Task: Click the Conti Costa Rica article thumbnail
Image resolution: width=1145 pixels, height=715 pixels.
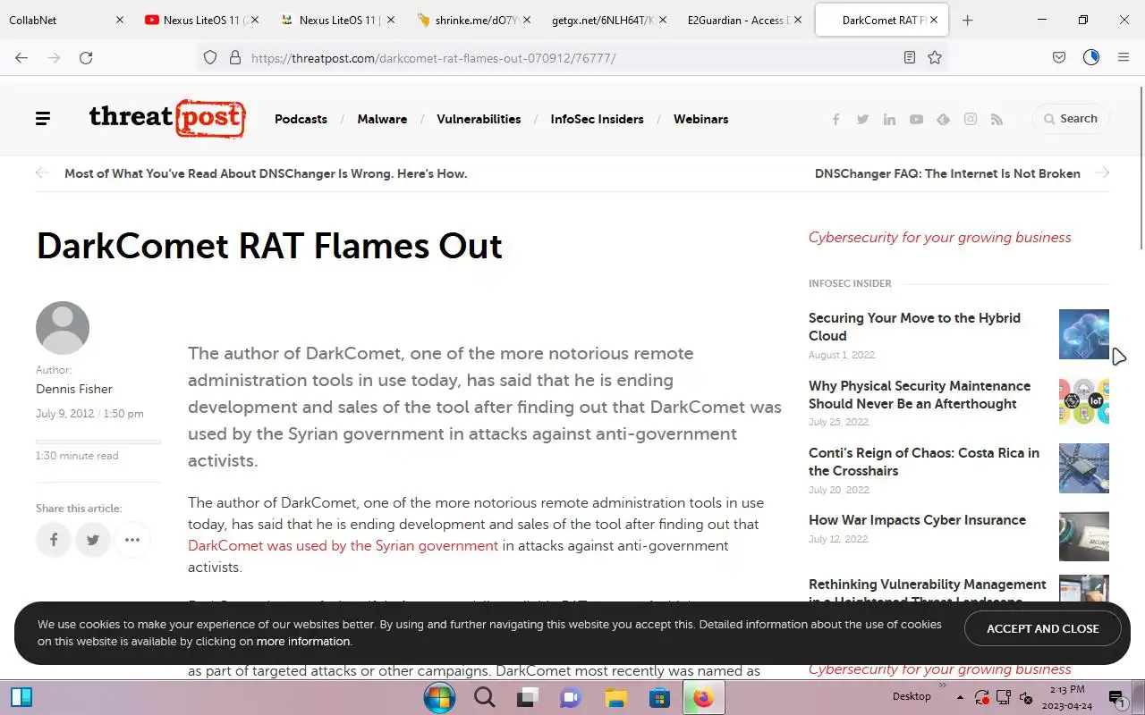Action: pyautogui.click(x=1084, y=468)
